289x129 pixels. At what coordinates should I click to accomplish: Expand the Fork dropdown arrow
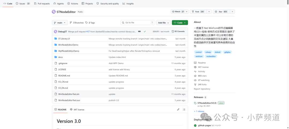point(209,11)
